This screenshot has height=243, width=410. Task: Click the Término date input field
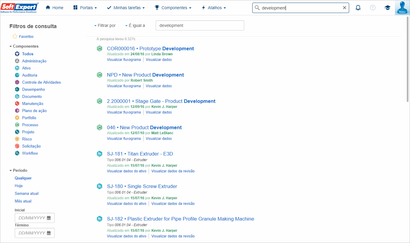[x=35, y=233]
